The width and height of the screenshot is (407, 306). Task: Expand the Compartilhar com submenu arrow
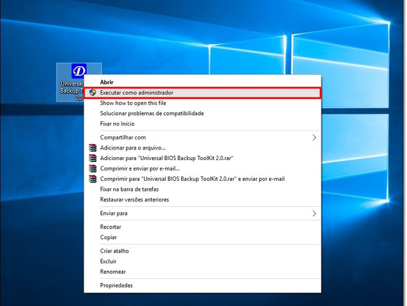click(314, 137)
